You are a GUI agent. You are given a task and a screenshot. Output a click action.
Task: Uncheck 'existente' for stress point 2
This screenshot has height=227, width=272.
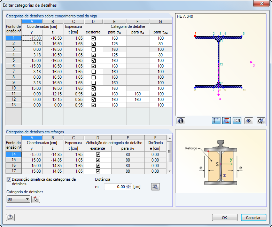[93, 44]
